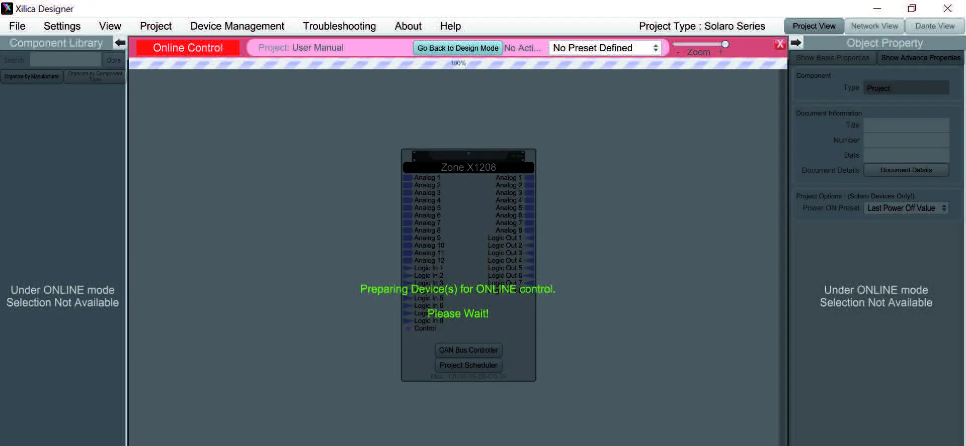Screen dimensions: 966x446
Task: Click the Zoom slider handle
Action: click(725, 44)
